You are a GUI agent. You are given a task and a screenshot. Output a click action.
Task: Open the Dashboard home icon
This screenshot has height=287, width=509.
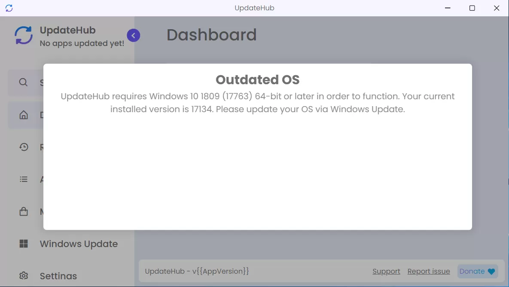click(24, 115)
